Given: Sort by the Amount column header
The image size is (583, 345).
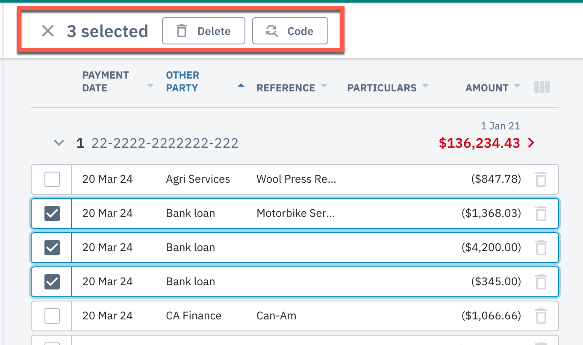Looking at the screenshot, I should coord(487,88).
